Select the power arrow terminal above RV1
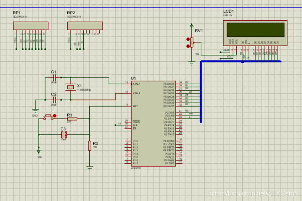 (x=192, y=25)
